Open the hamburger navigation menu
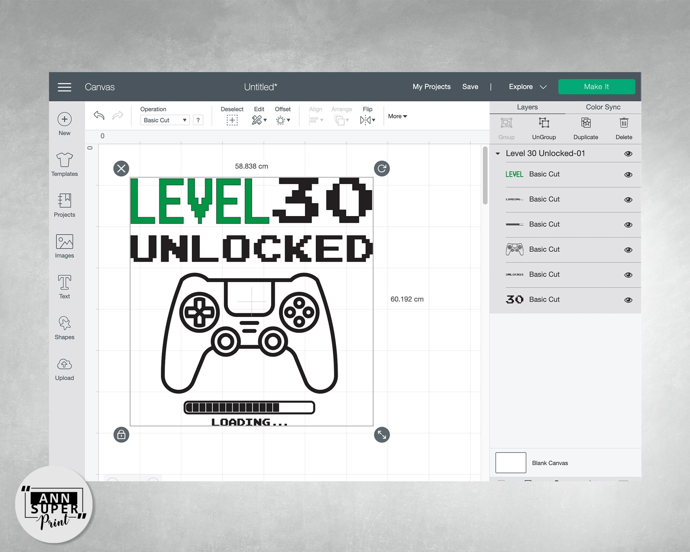Image resolution: width=690 pixels, height=552 pixels. 64,87
